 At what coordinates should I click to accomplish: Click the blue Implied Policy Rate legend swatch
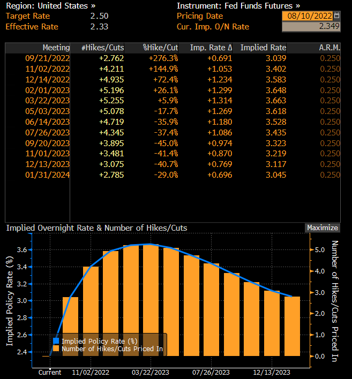click(56, 341)
